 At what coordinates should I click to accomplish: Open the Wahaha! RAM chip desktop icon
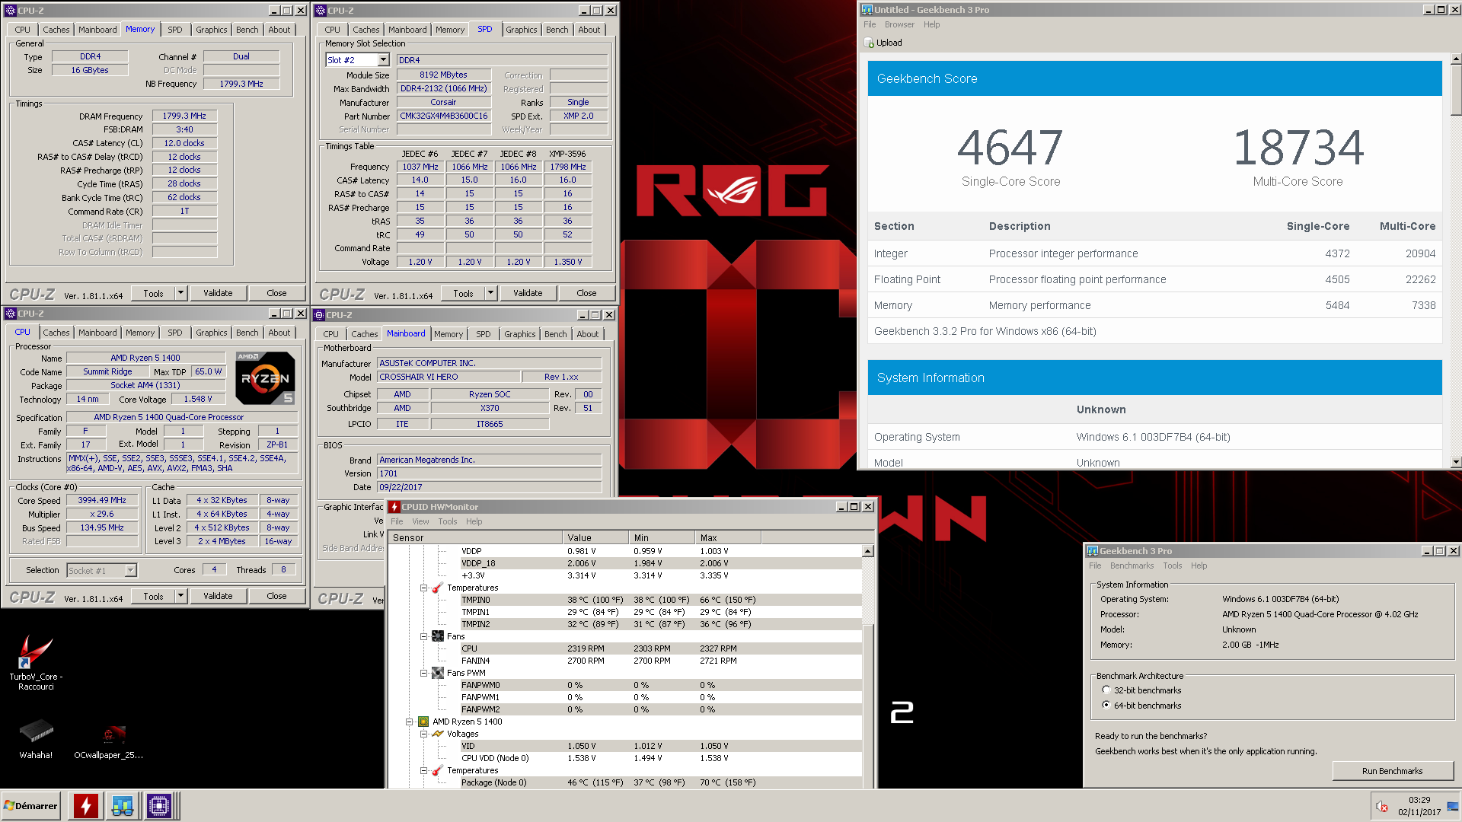tap(36, 738)
